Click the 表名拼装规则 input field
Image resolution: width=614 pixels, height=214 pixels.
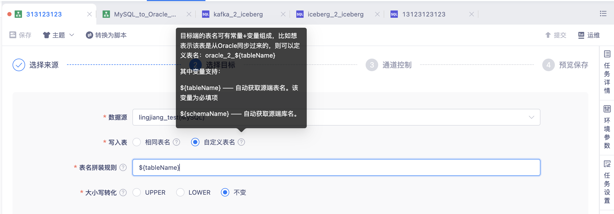(x=336, y=167)
